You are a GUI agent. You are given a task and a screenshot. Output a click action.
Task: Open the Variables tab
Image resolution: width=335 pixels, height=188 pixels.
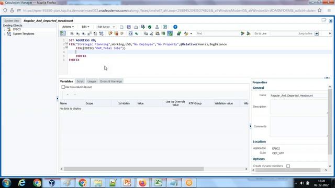[66, 81]
